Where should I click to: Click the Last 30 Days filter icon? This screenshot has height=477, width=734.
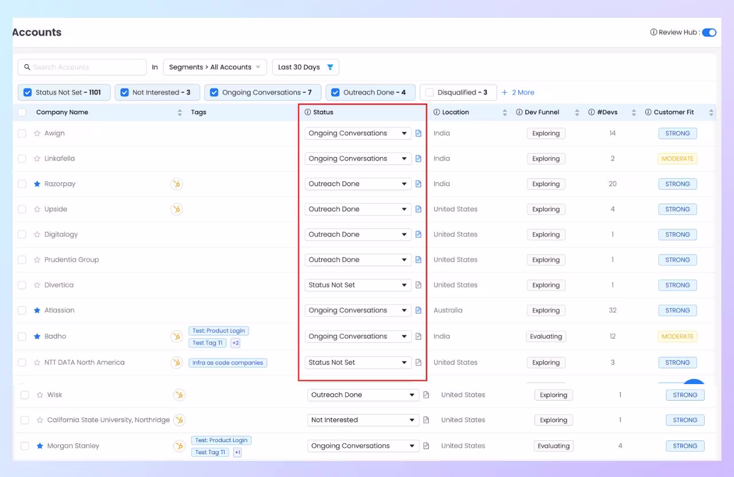[330, 67]
